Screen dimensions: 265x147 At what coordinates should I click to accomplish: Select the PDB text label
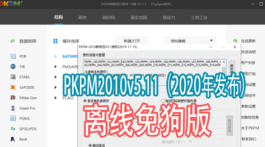click(23, 56)
